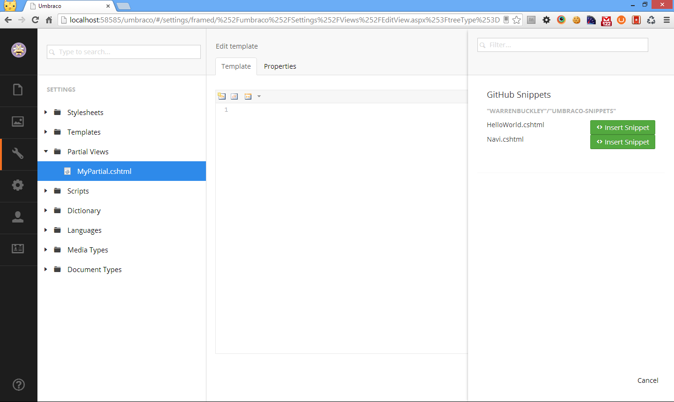
Task: Open the Dictionary tree item label
Action: [84, 211]
